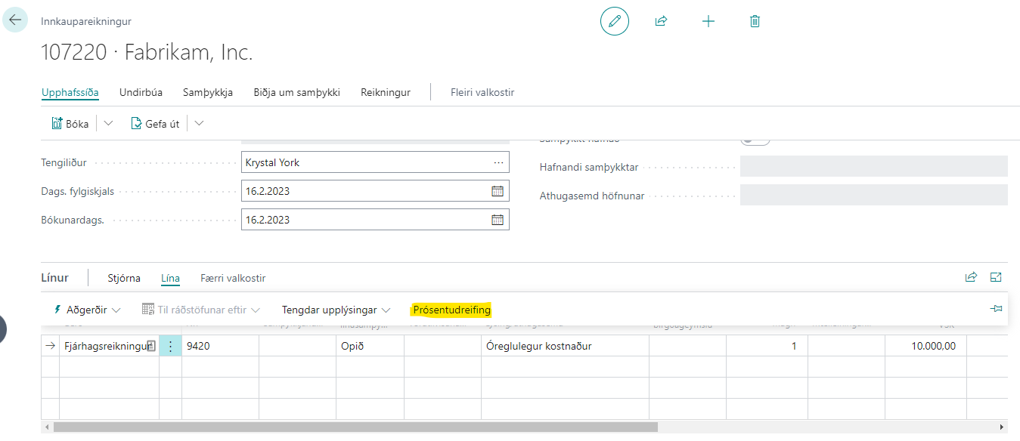This screenshot has height=441, width=1020.
Task: Click the horizontal scrollbar under the lines grid
Action: click(355, 427)
